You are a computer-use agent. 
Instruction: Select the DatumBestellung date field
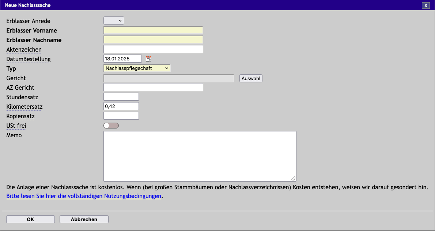click(x=122, y=58)
